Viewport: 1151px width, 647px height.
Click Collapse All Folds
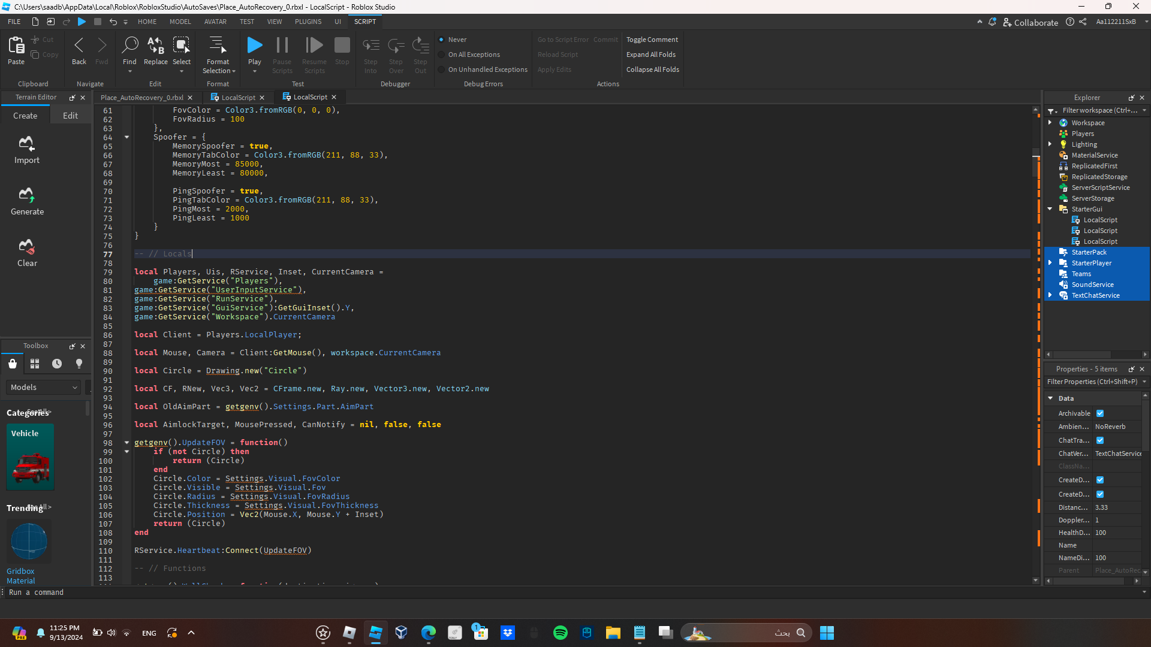[653, 69]
